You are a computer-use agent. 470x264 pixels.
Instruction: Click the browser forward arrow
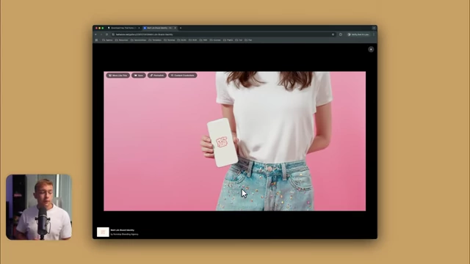point(101,34)
